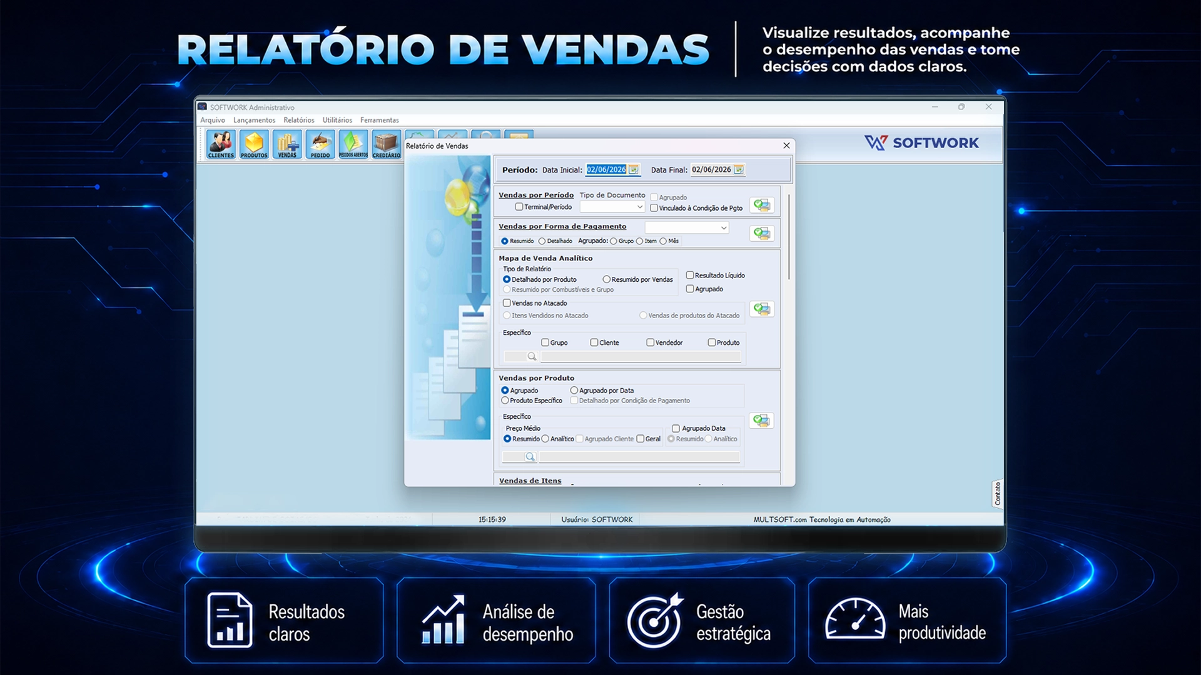The height and width of the screenshot is (675, 1201).
Task: Check the Geral checkbox in Preço Médio
Action: pyautogui.click(x=640, y=439)
